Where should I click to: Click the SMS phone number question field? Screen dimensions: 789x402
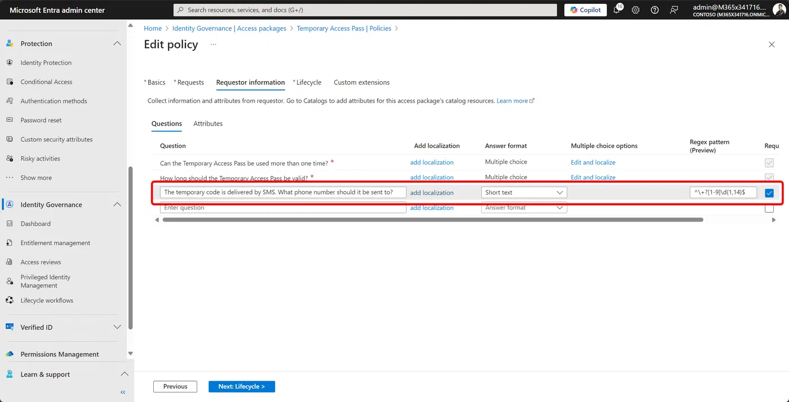[283, 192]
